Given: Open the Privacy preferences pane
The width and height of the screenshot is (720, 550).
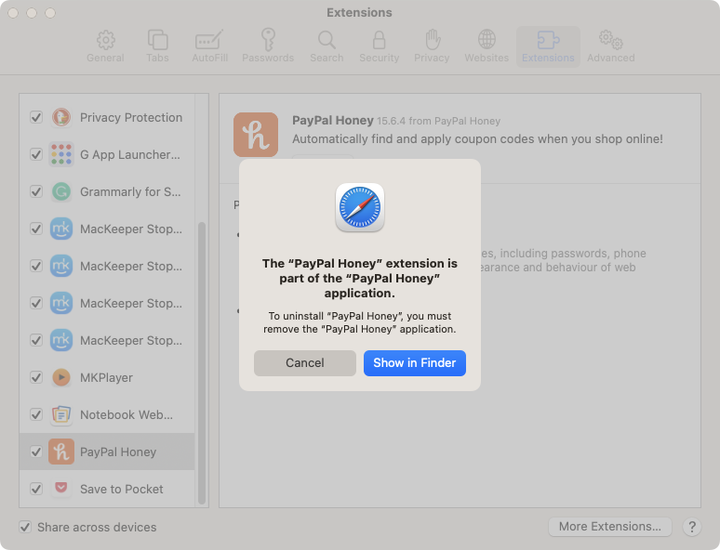Looking at the screenshot, I should [432, 46].
